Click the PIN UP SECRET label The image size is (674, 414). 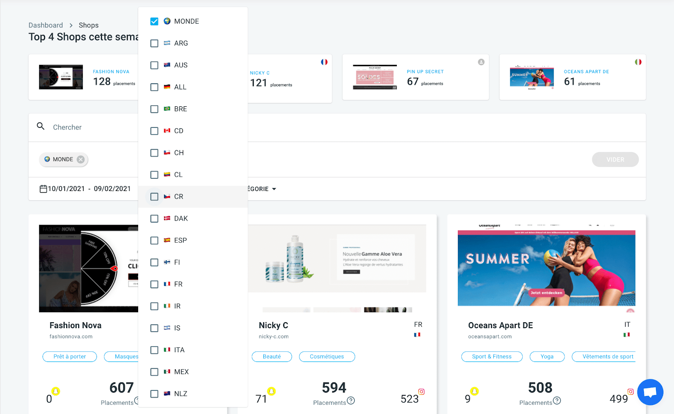425,72
